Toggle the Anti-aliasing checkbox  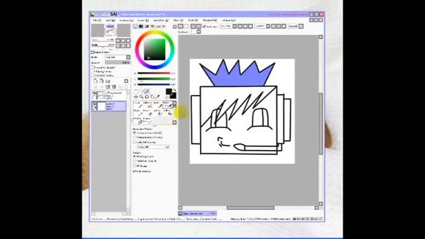[134, 171]
